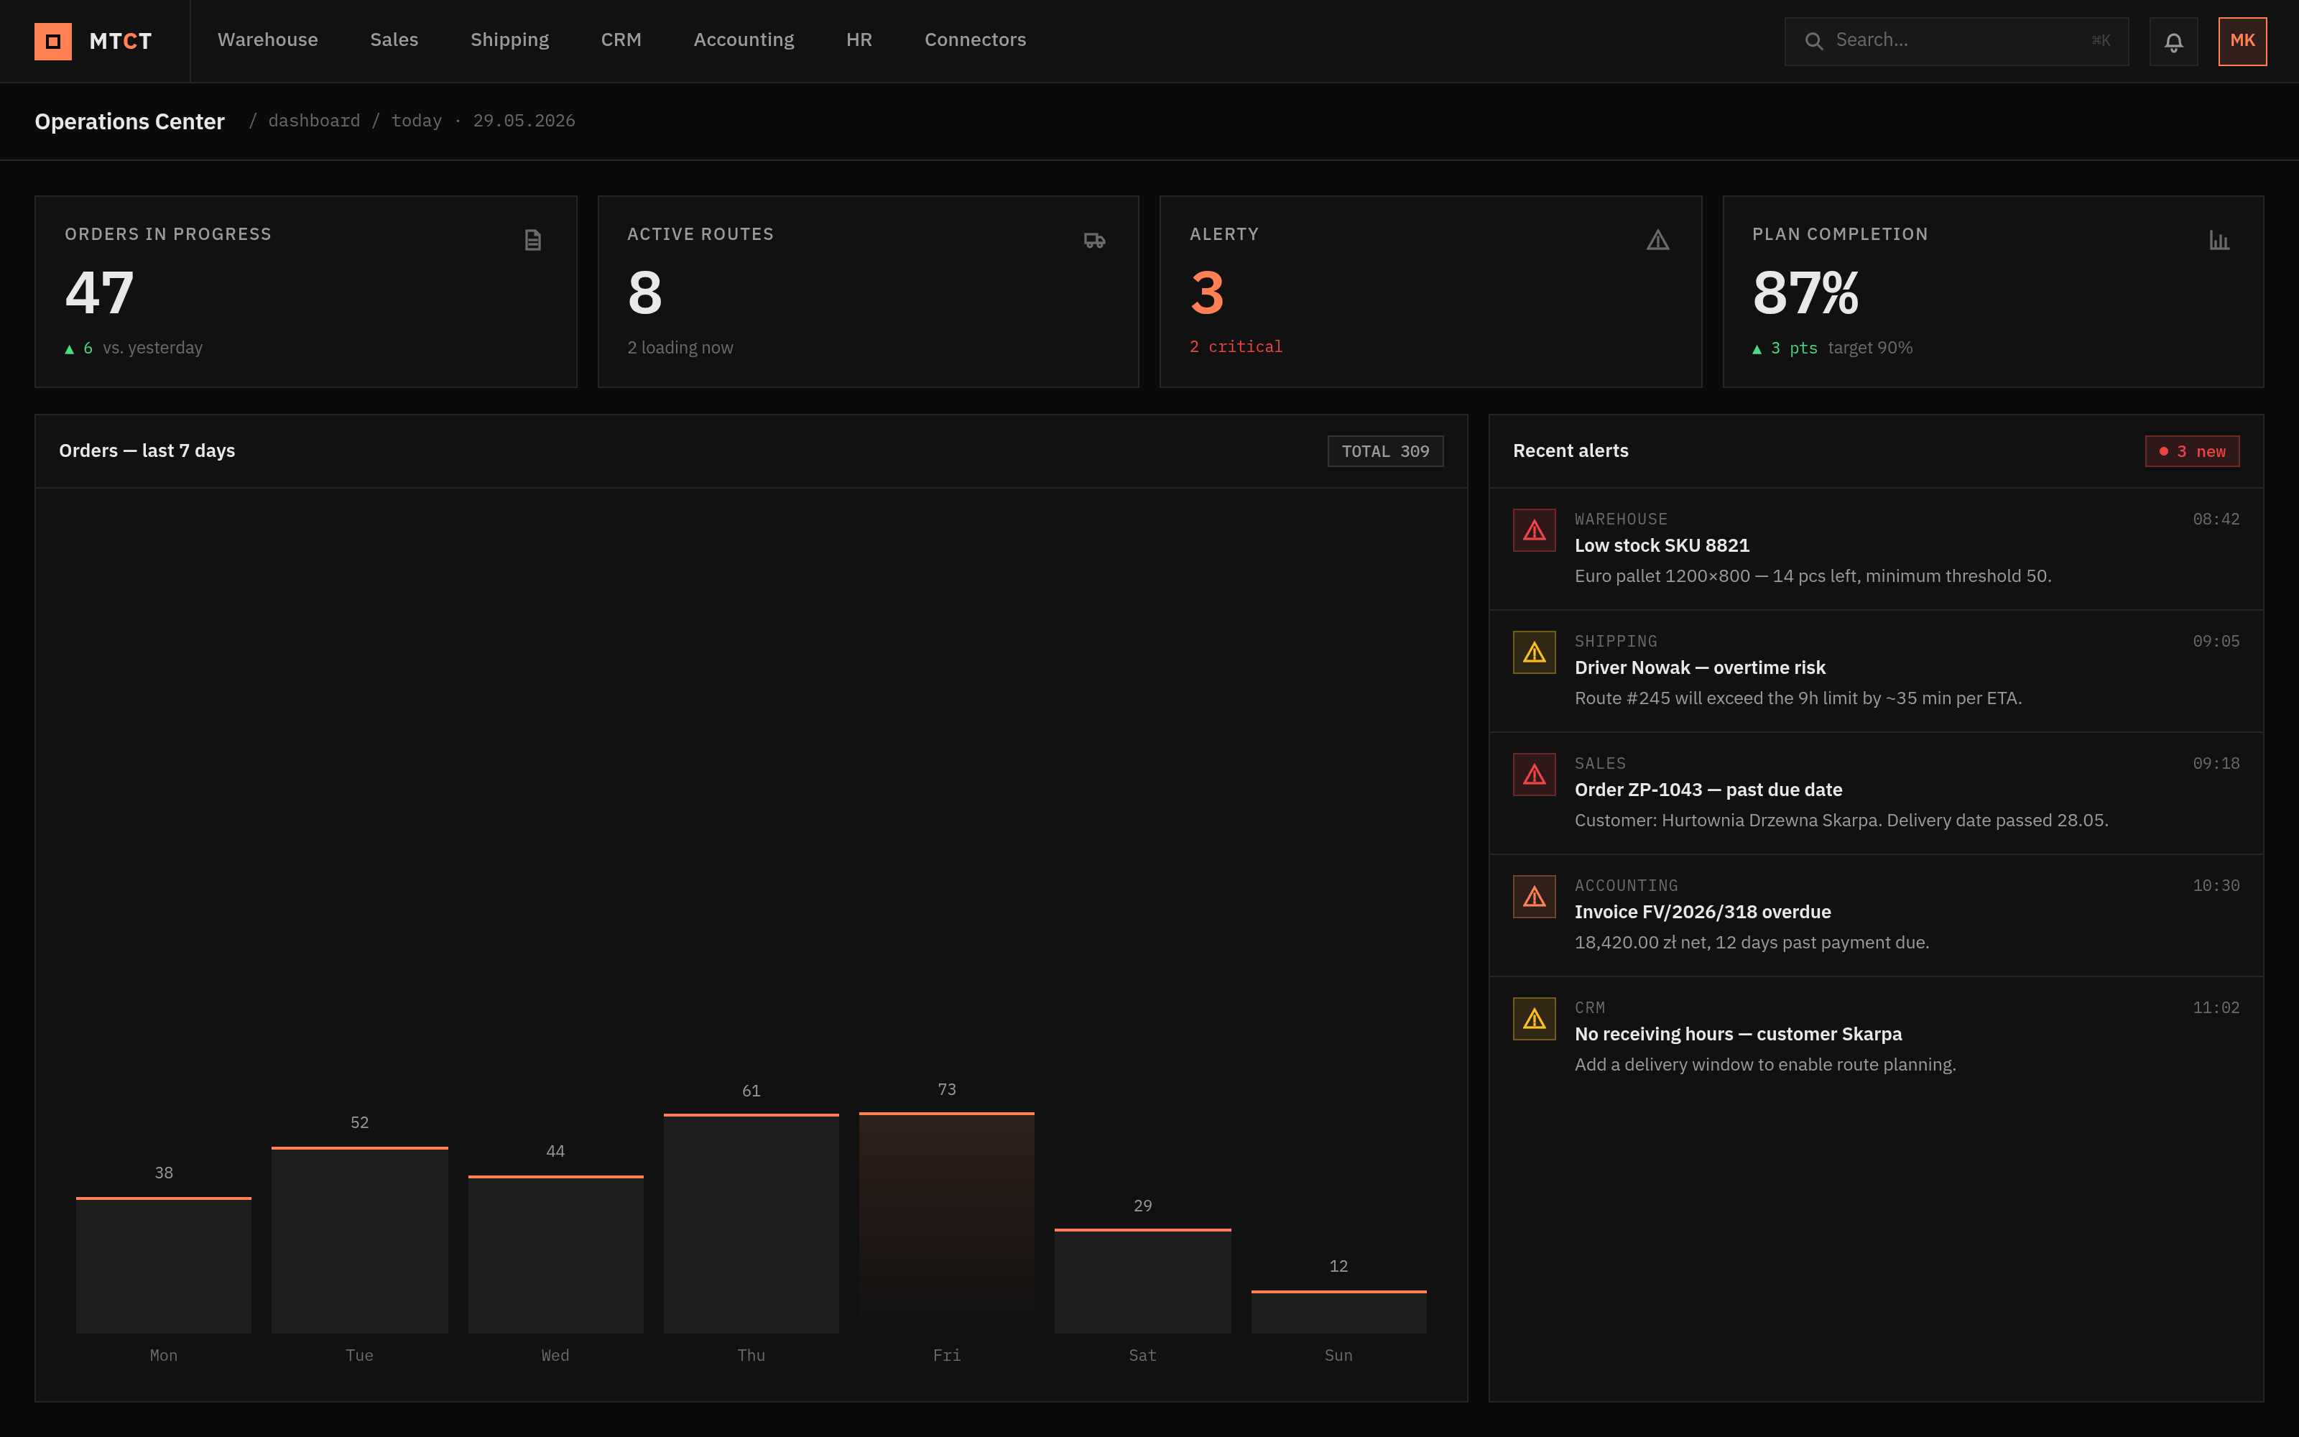Select the Tuesday bar in orders chart
Screen dimensions: 2299x1437
(359, 1240)
